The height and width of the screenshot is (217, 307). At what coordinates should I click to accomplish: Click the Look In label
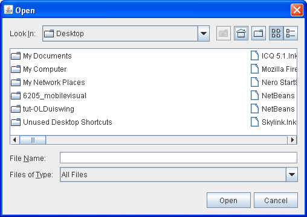22,34
